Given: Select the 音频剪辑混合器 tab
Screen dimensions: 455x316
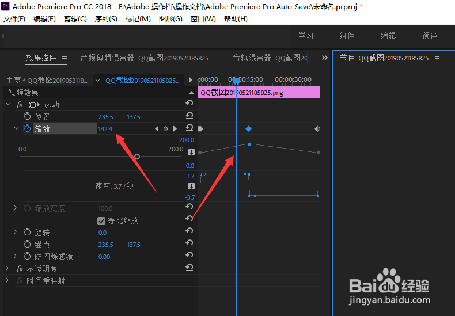Looking at the screenshot, I should (144, 58).
